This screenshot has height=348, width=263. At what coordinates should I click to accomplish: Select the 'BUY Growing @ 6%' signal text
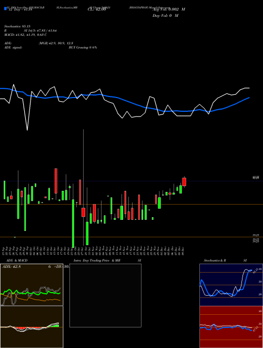coord(83,47)
